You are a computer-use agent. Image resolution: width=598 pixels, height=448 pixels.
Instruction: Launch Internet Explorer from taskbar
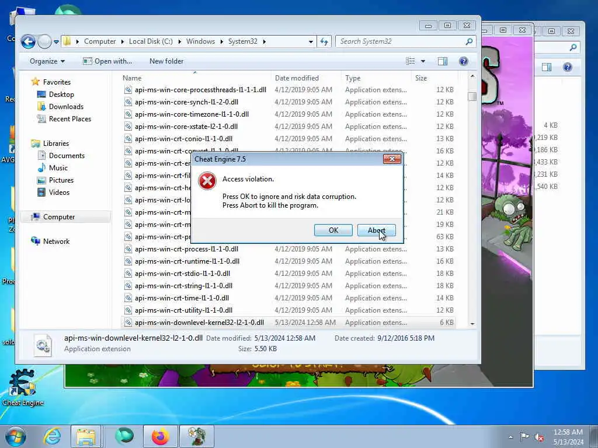point(52,436)
